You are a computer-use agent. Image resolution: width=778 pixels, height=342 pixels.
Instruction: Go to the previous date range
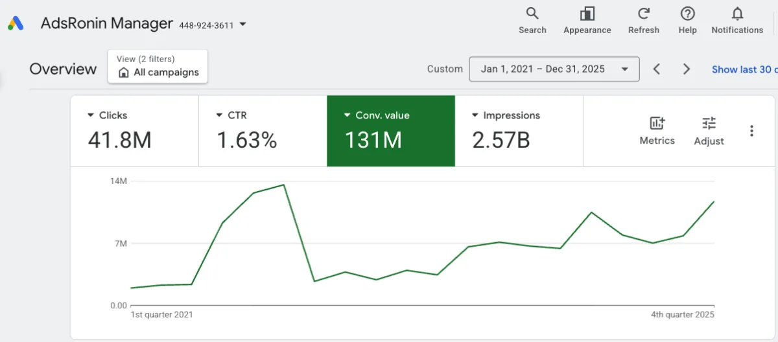[x=657, y=69]
